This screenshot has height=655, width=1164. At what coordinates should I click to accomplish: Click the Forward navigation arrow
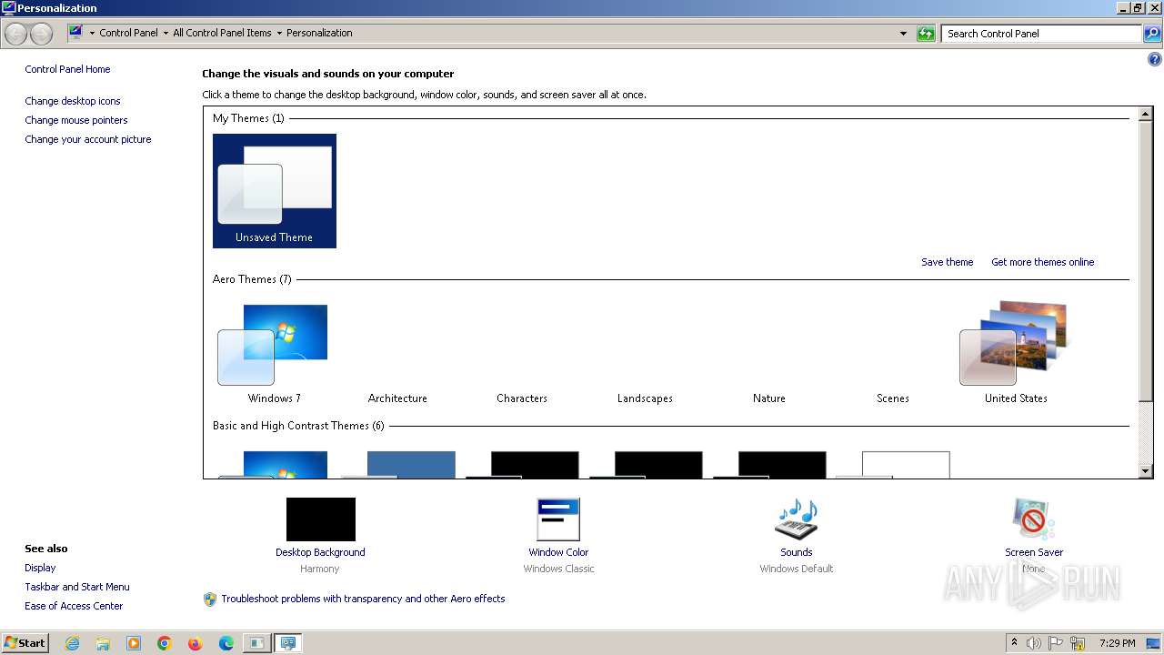point(41,34)
